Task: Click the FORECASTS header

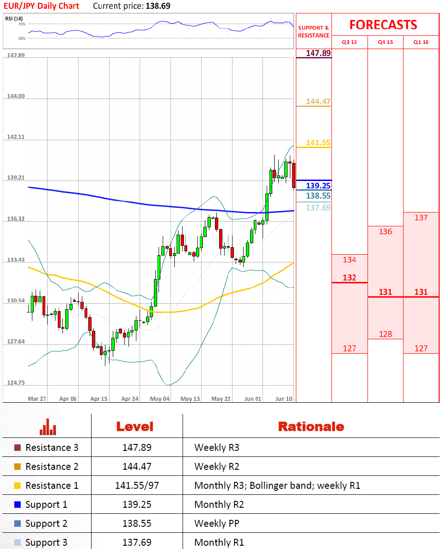Action: pos(383,25)
